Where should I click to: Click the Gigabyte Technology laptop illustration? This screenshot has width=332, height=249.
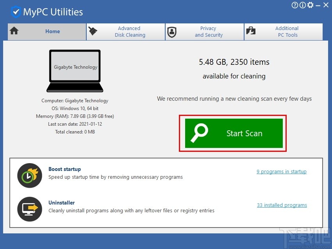tap(75, 67)
